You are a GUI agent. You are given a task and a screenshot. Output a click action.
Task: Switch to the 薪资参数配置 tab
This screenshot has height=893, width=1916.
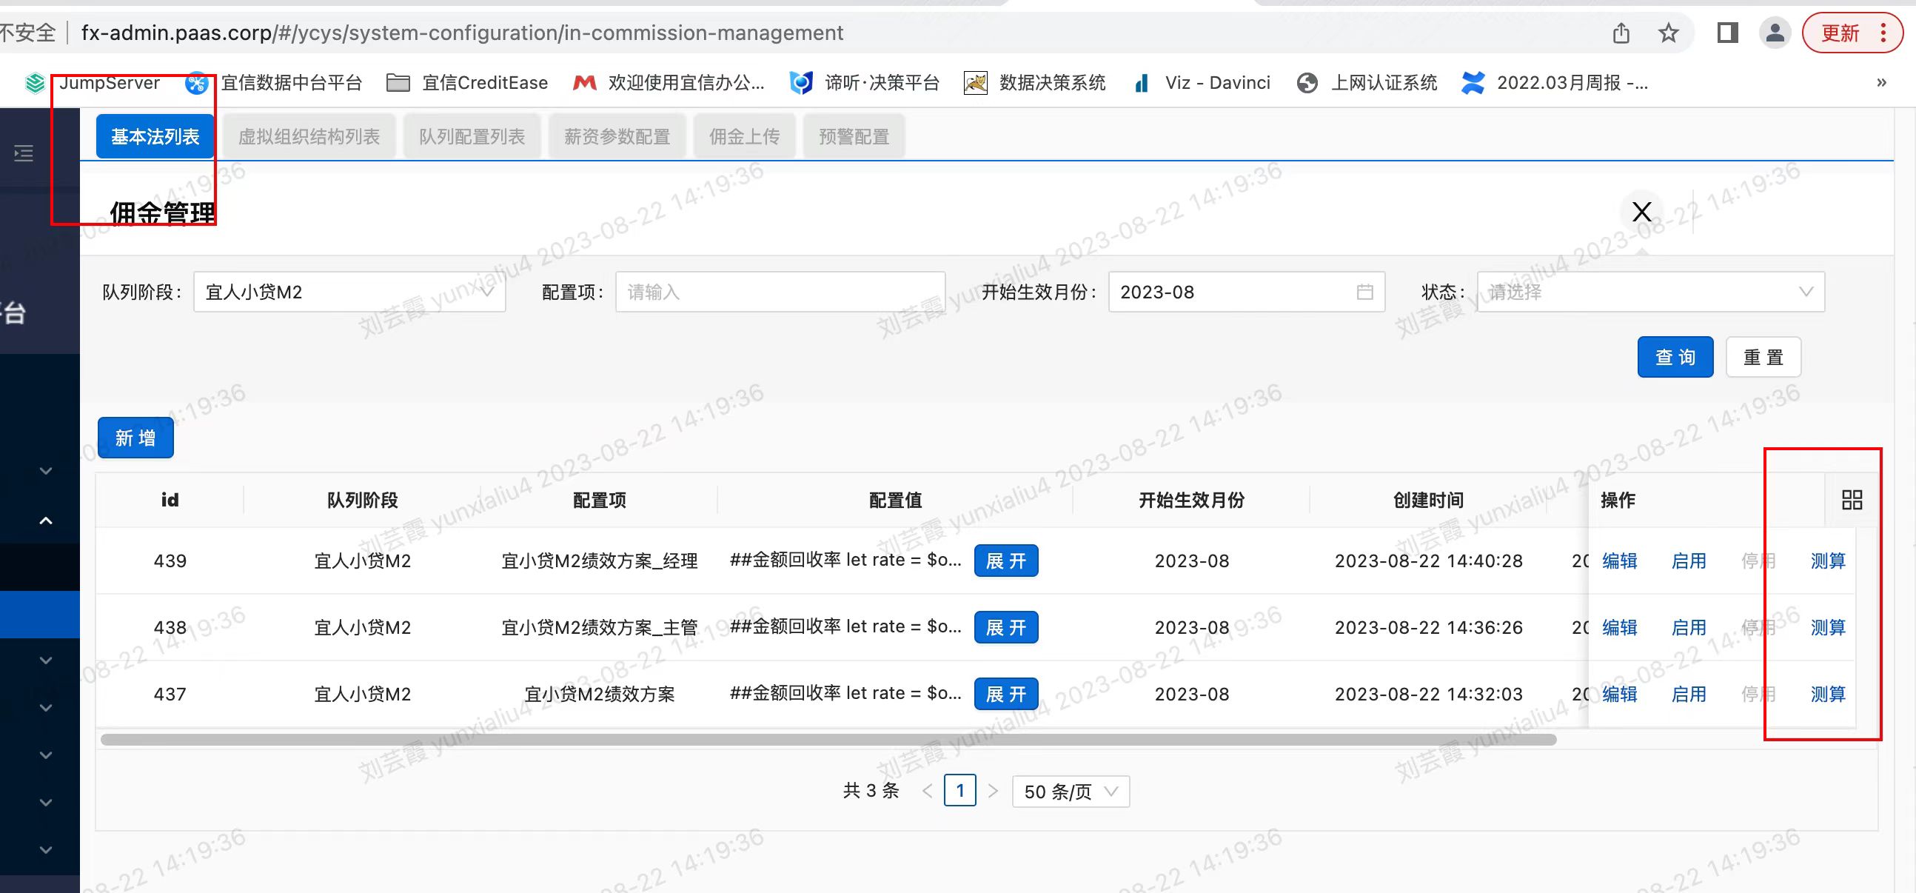[x=617, y=137]
